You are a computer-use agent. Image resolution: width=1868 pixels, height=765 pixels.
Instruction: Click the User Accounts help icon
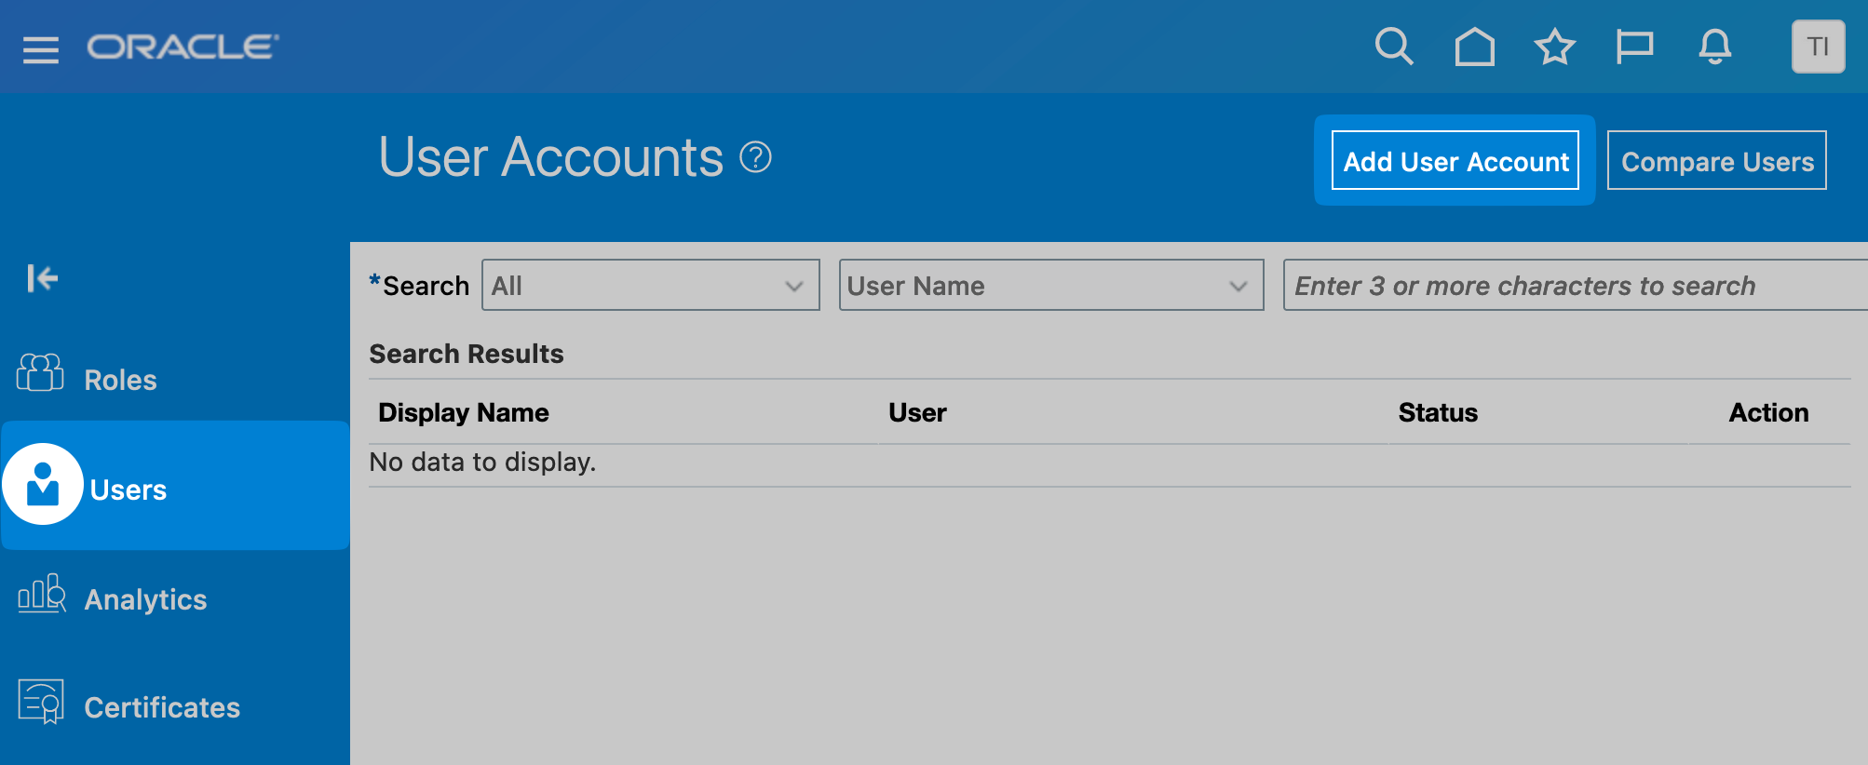click(755, 157)
